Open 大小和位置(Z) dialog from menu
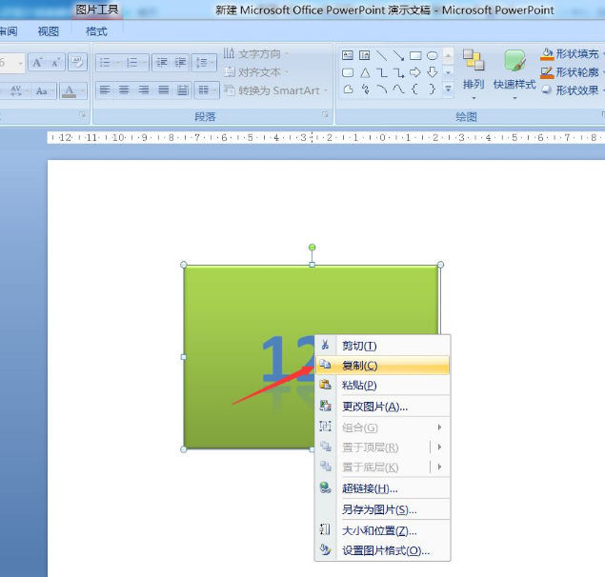Viewport: 605px width, 577px height. click(x=379, y=530)
